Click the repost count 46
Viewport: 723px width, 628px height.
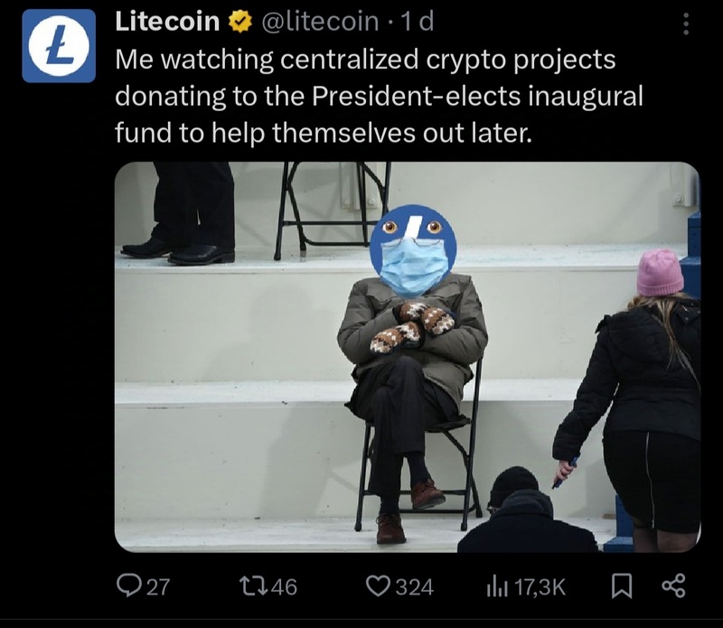tap(284, 587)
